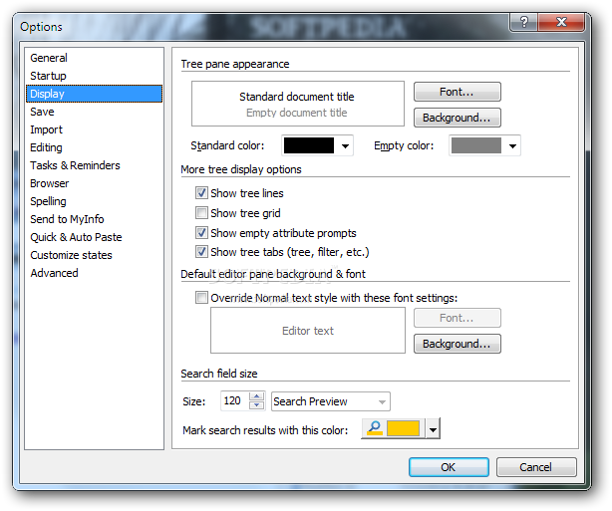Click the tree pane Background... button
This screenshot has height=511, width=612.
coord(458,118)
